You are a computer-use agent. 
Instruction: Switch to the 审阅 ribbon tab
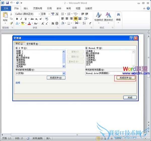pyautogui.click(x=68, y=9)
